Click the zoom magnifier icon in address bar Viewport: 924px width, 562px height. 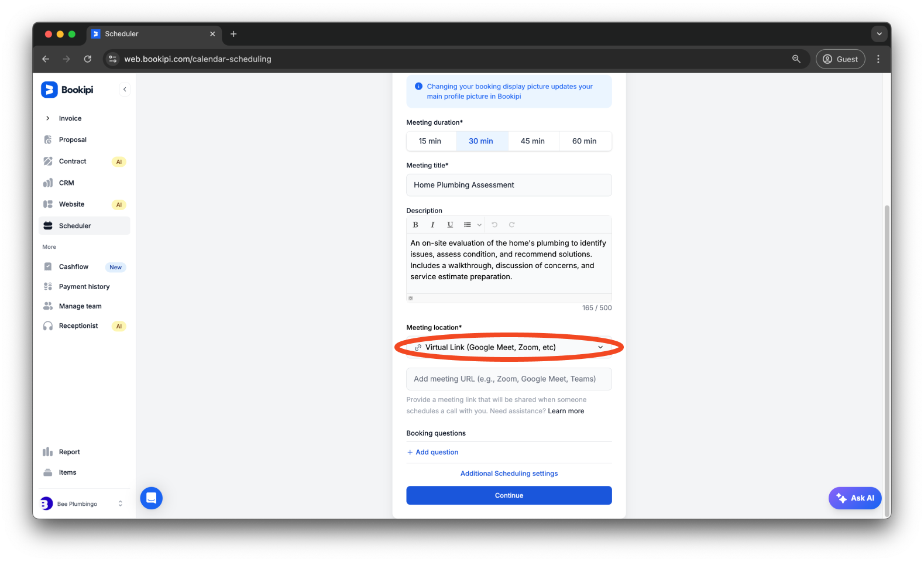tap(796, 59)
